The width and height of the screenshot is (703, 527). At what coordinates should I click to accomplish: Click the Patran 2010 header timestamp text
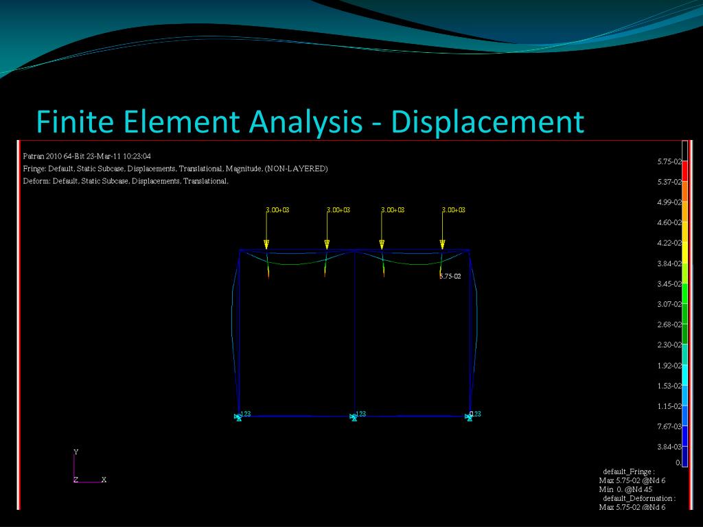pyautogui.click(x=87, y=156)
